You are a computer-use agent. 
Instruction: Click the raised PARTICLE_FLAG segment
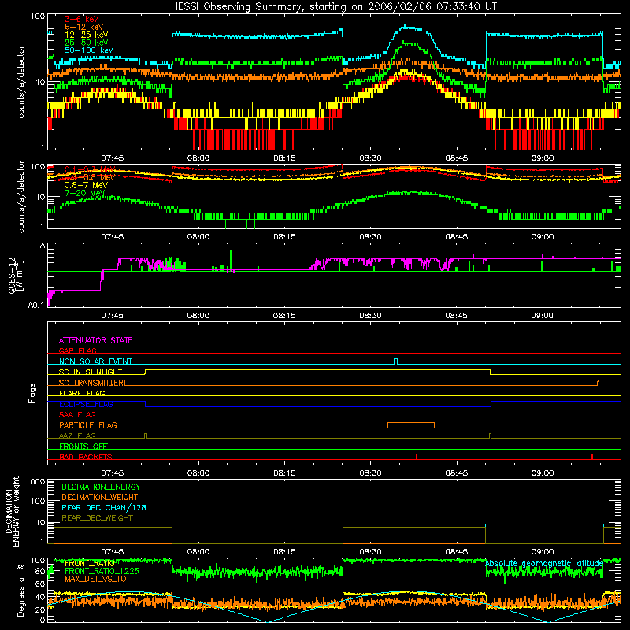(x=410, y=423)
